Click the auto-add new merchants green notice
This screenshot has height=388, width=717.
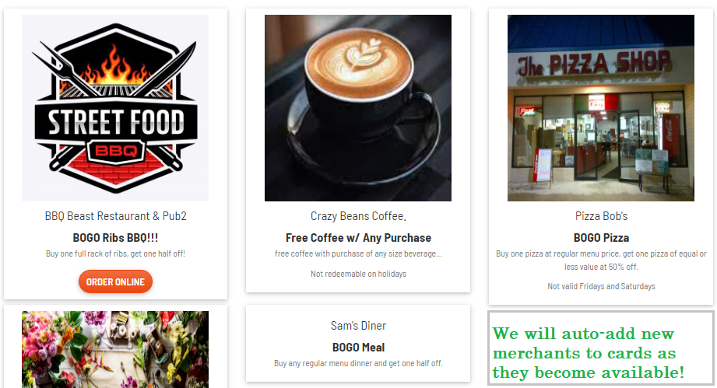[601, 348]
